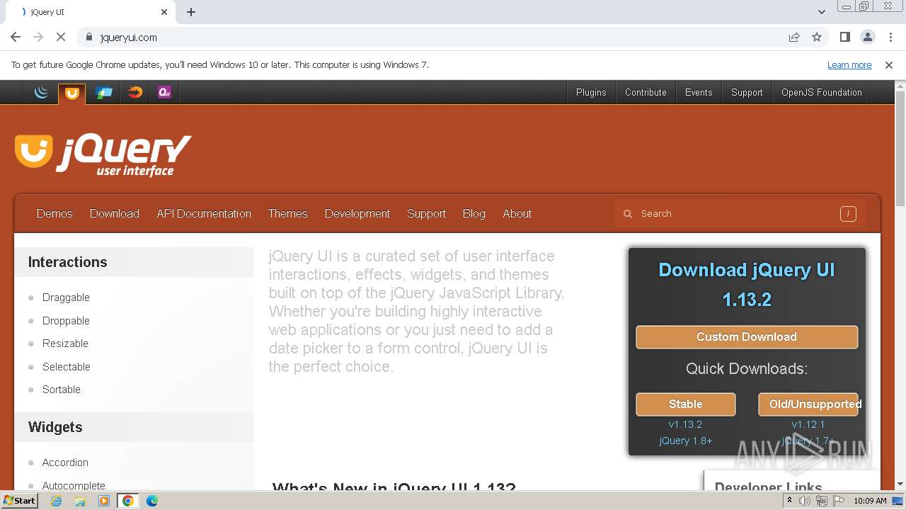Open API Documentation menu item
Viewport: 906px width, 510px height.
[x=204, y=213]
